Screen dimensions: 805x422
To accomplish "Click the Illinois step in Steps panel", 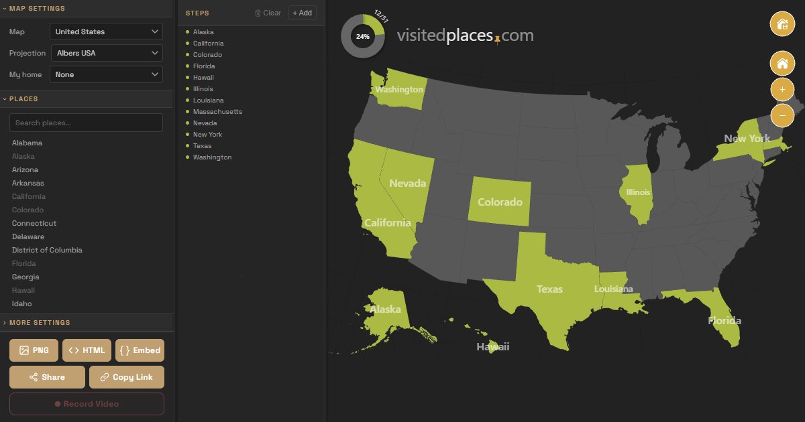I will click(x=203, y=89).
